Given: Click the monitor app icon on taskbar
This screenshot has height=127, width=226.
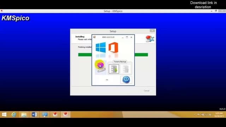Looking at the screenshot, I should (45, 114).
